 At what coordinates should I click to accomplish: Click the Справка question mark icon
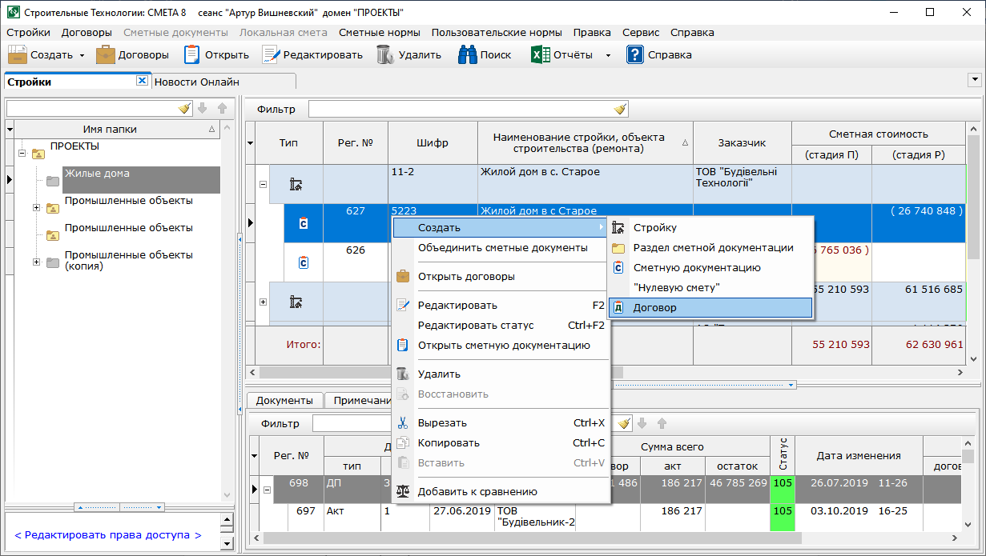tap(635, 55)
